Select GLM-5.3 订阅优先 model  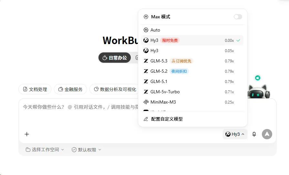(192, 61)
